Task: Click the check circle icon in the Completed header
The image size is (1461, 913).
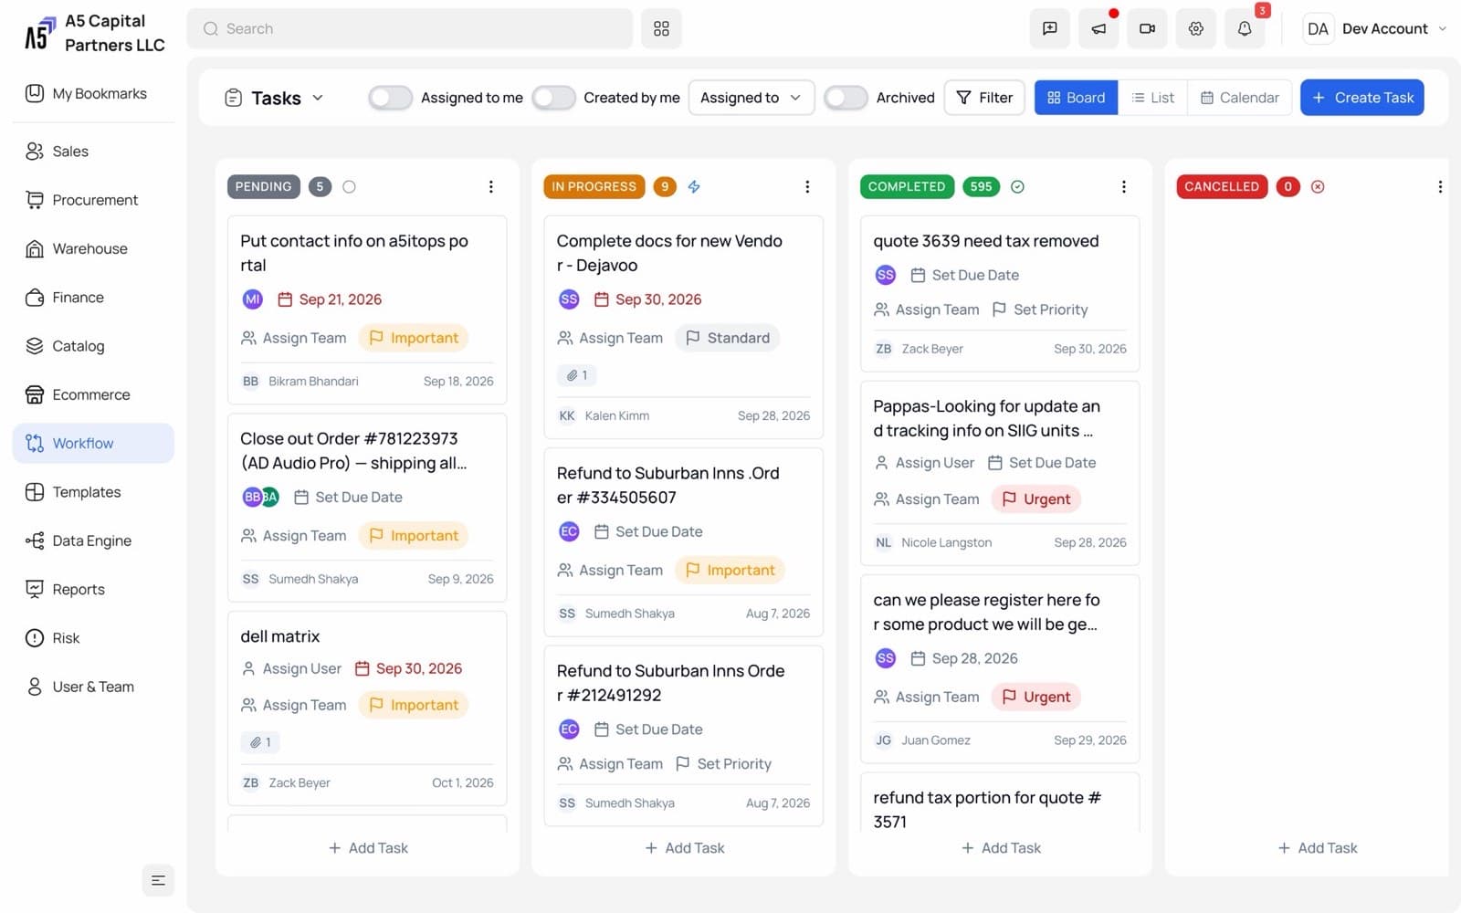Action: 1018,187
